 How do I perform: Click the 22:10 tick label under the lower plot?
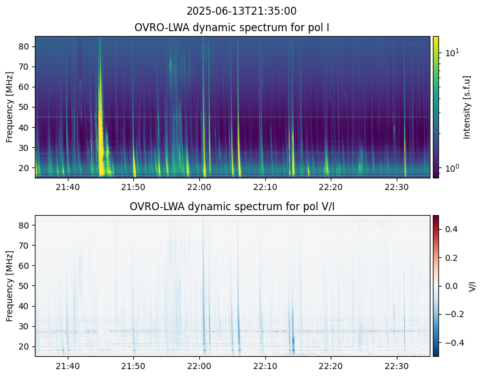tap(265, 365)
